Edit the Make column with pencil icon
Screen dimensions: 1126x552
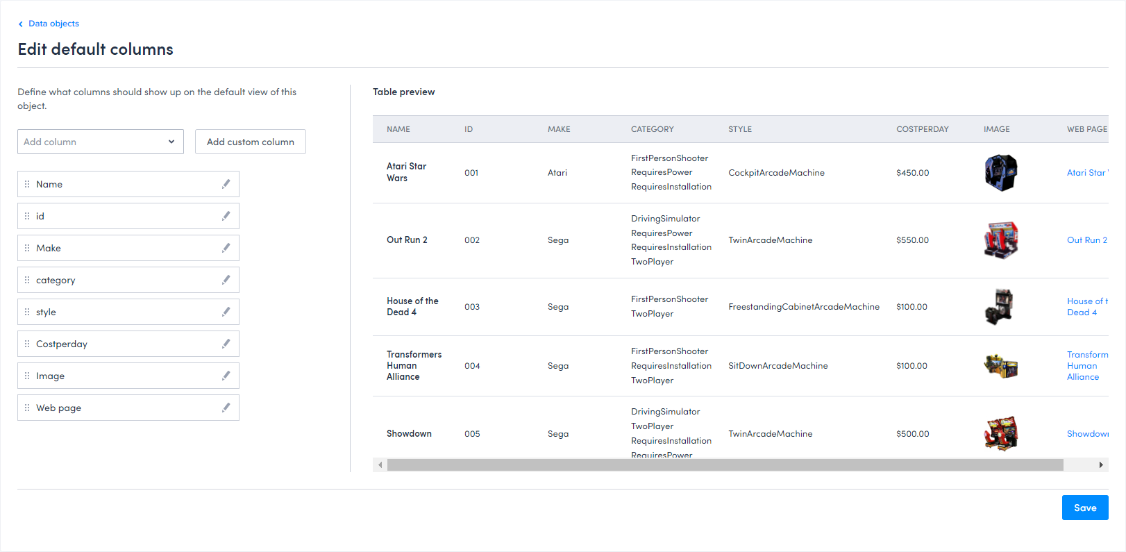(x=226, y=248)
